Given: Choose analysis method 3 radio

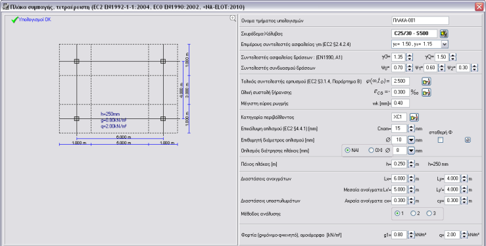Looking at the screenshot, I should tap(429, 214).
